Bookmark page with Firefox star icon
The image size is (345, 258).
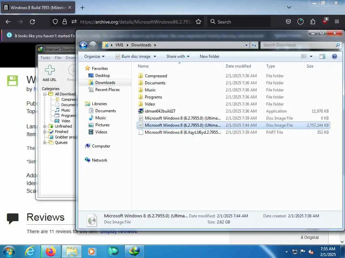point(198,22)
